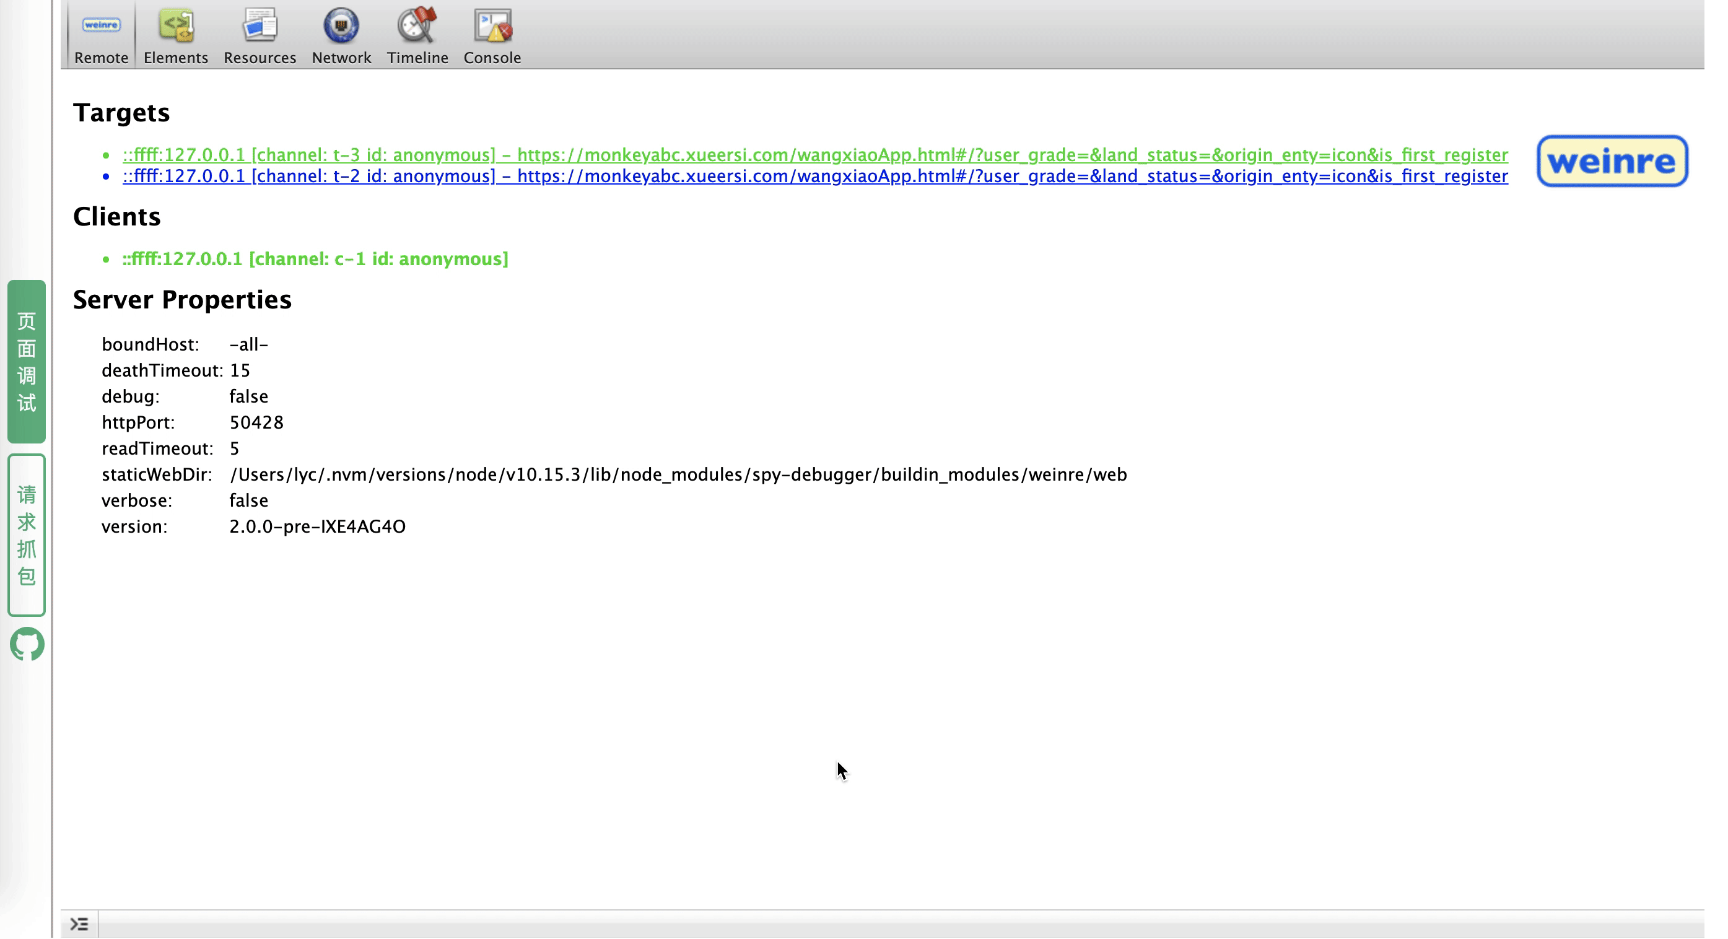This screenshot has height=939, width=1728.
Task: Click the verbose false property
Action: (x=248, y=500)
